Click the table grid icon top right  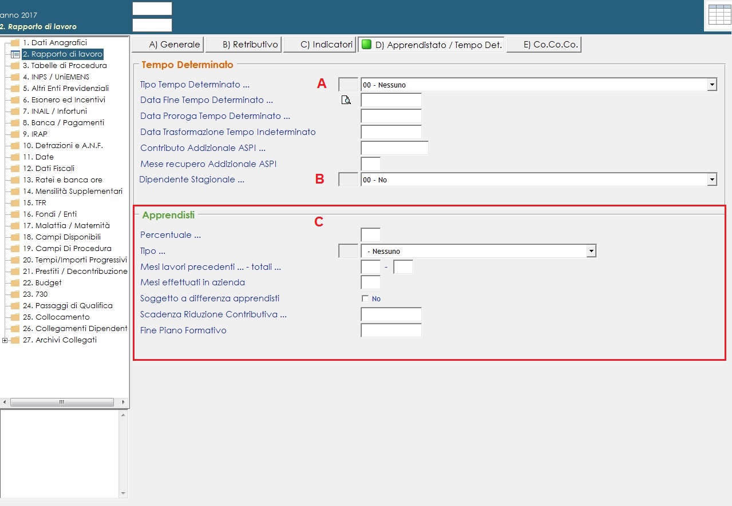pyautogui.click(x=719, y=14)
